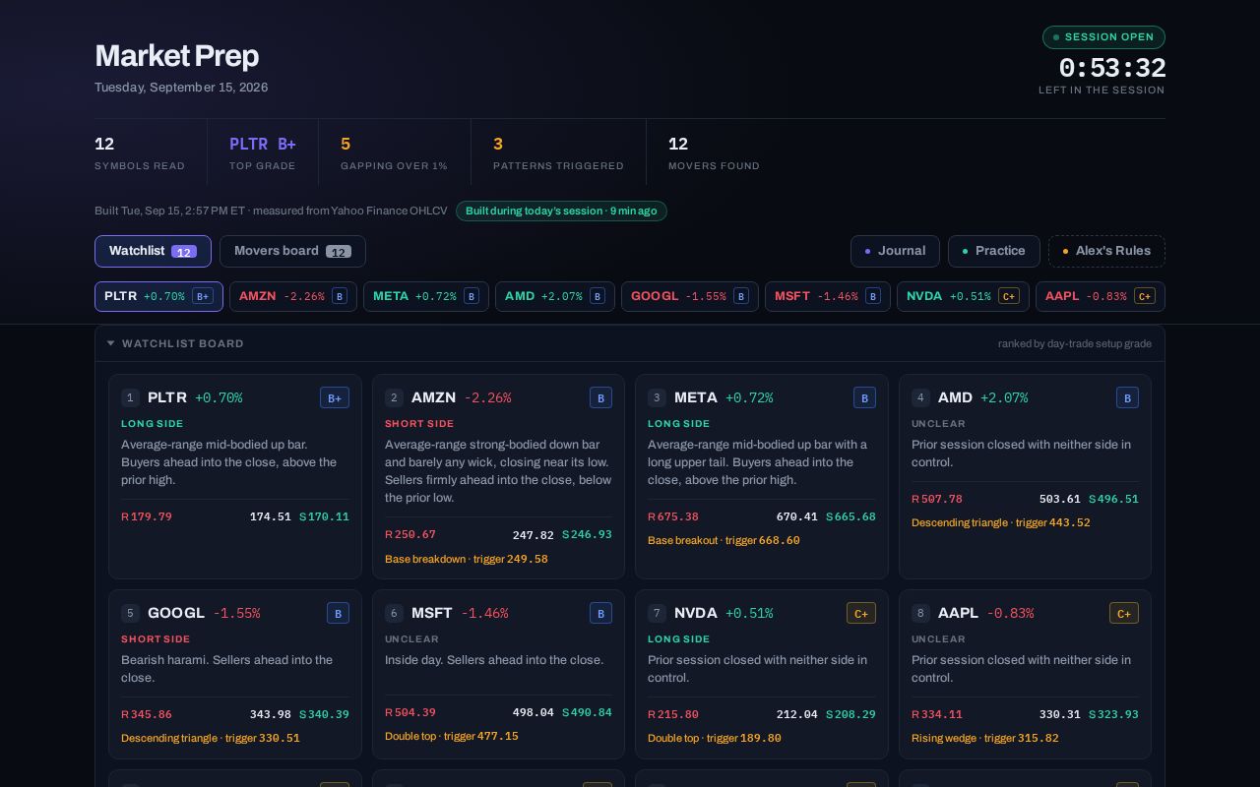
Task: Open the PLTR watchlist card
Action: (235, 476)
